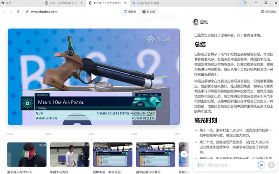Click the blue circular icon in chat input
This screenshot has height=174, width=279.
(x=261, y=165)
